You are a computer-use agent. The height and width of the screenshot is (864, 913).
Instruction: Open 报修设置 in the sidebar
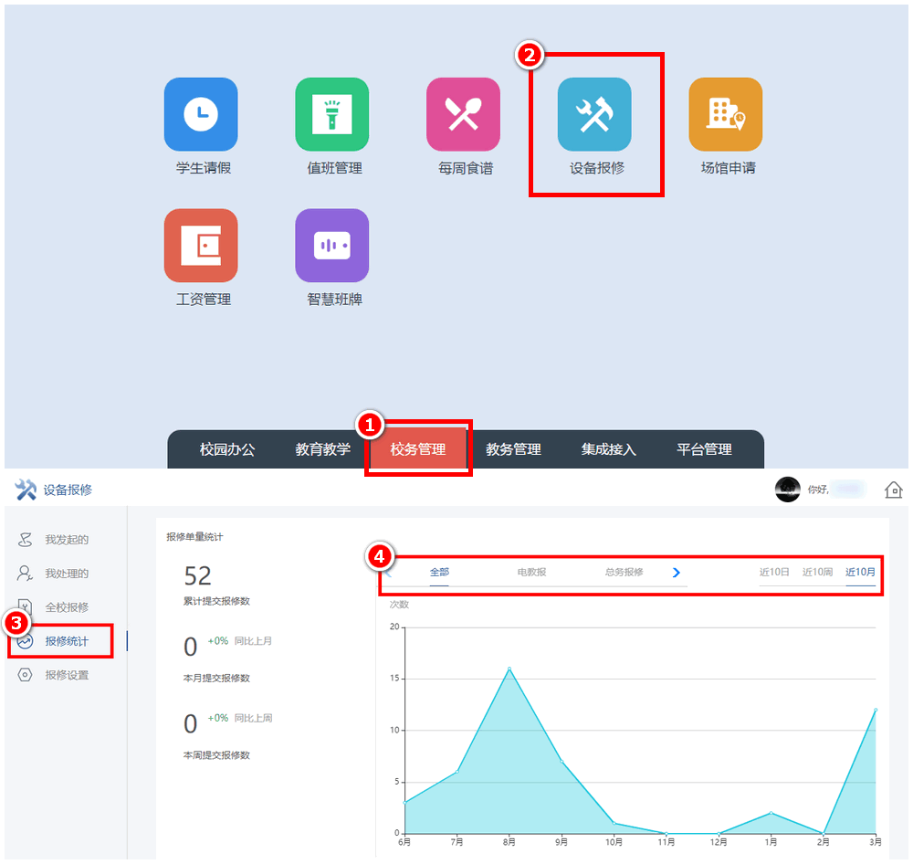[x=67, y=675]
